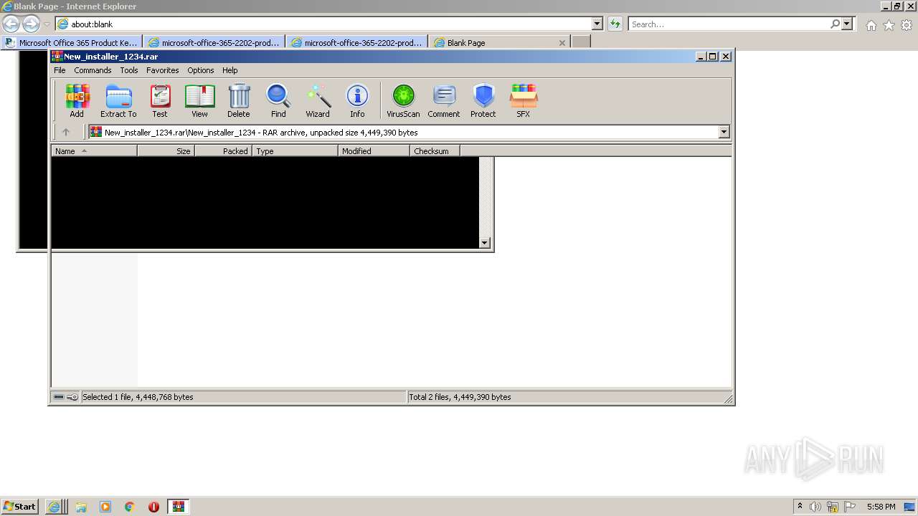Sort files by the Size column
918x516 pixels.
point(166,151)
